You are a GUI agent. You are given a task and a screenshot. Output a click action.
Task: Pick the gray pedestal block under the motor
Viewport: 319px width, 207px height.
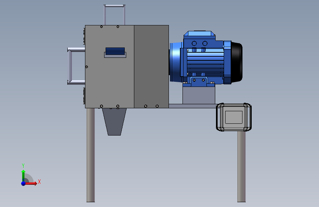199,95
